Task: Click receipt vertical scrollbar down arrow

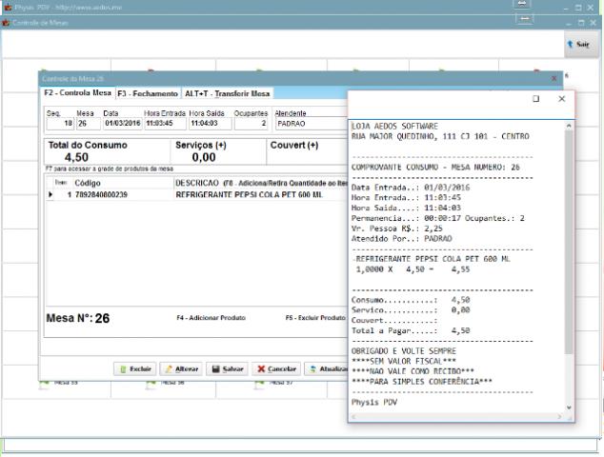Action: (x=569, y=407)
